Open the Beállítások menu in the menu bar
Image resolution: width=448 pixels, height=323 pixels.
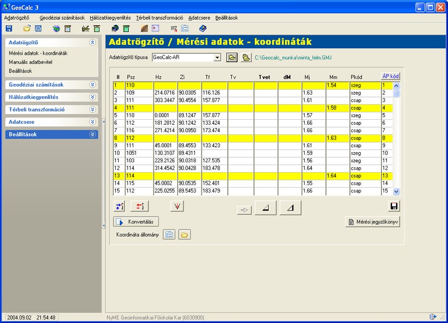pyautogui.click(x=227, y=18)
